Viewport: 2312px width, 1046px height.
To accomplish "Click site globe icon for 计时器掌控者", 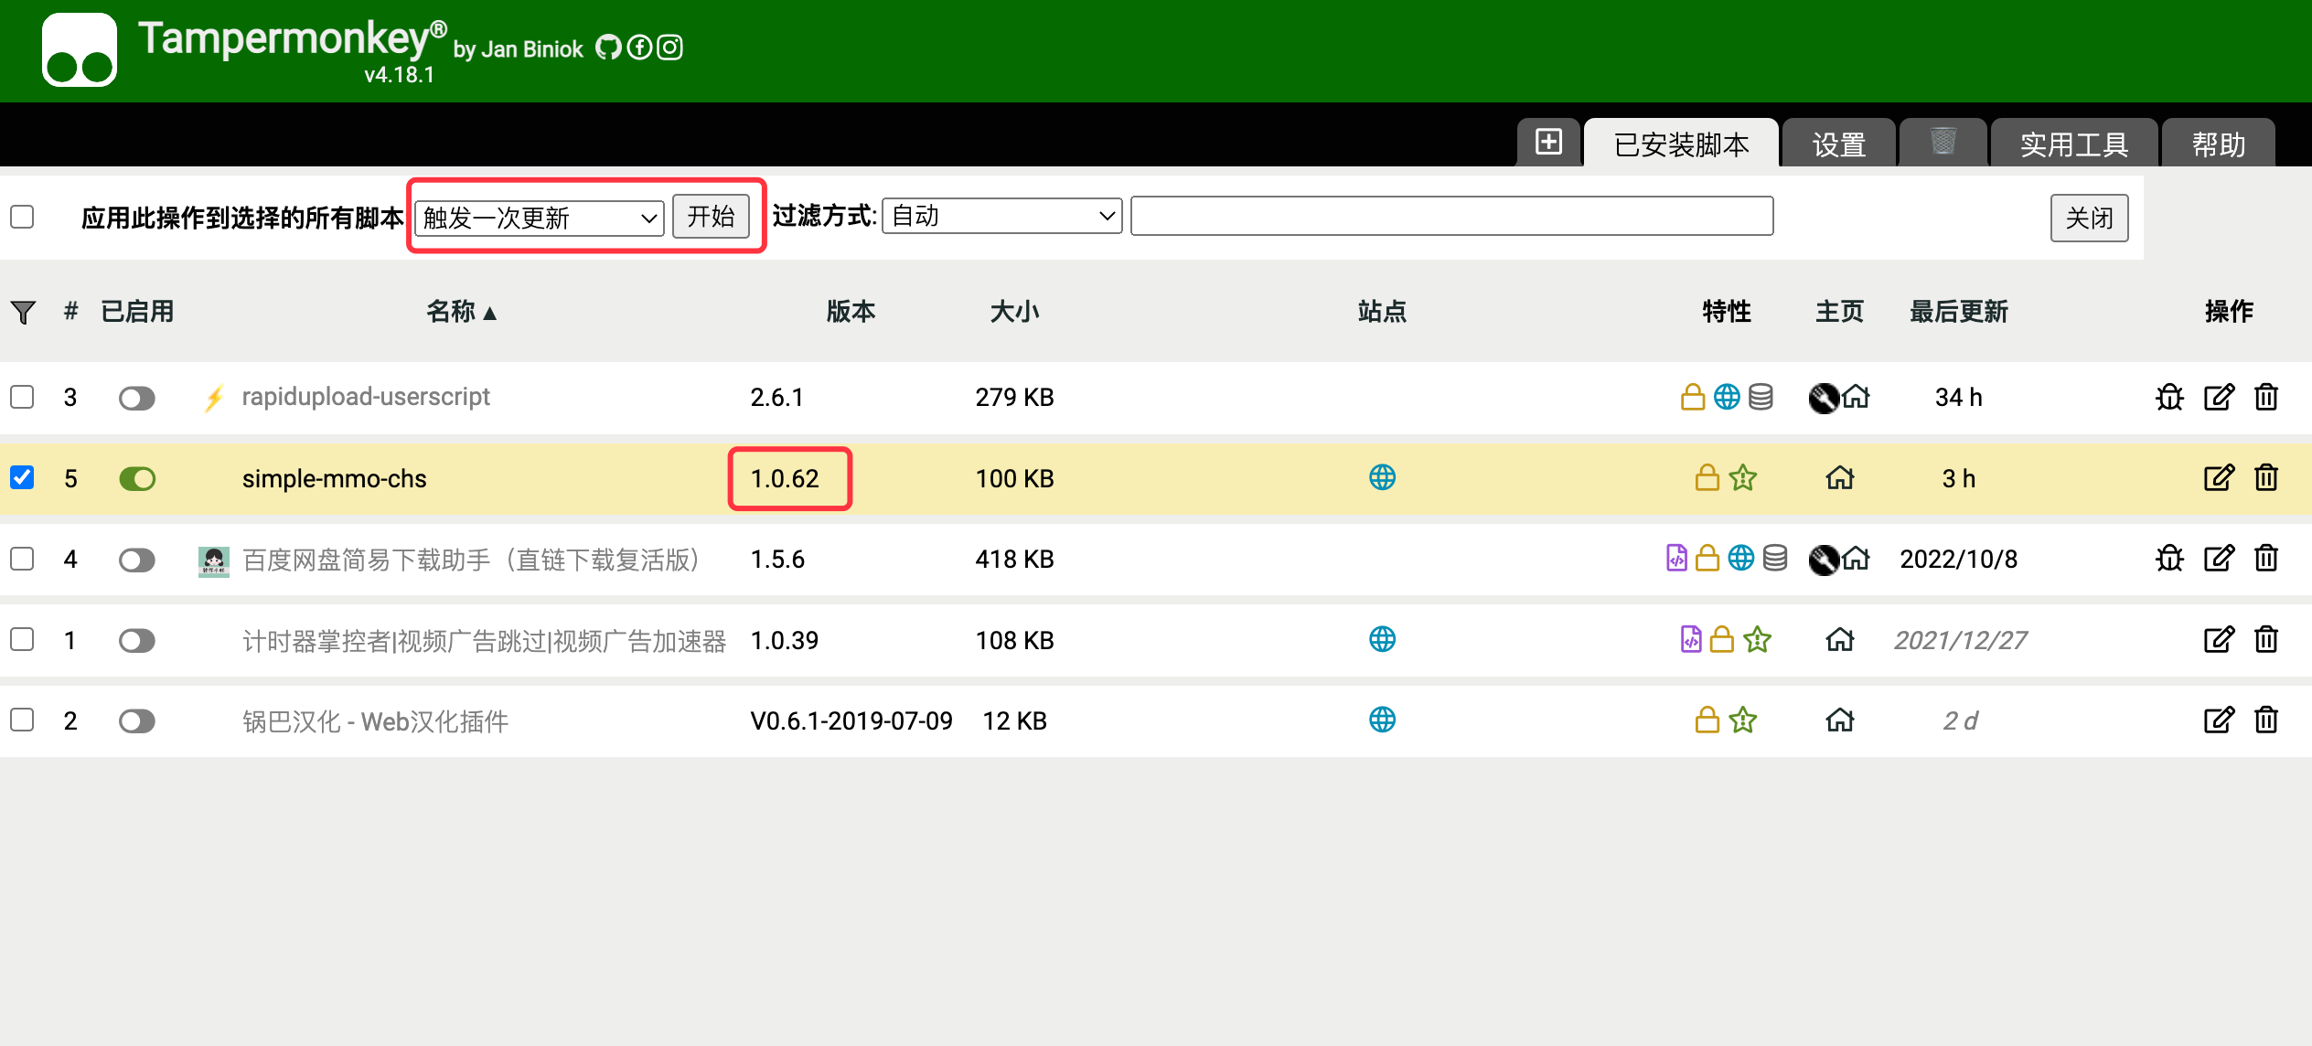I will 1382,639.
